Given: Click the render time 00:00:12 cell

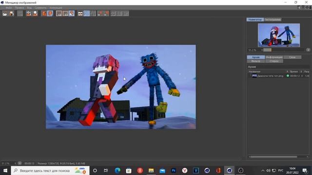Looking at the screenshot, I should (294, 76).
